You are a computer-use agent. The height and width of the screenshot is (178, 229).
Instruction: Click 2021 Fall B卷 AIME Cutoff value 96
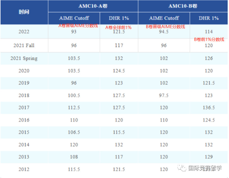(164, 45)
